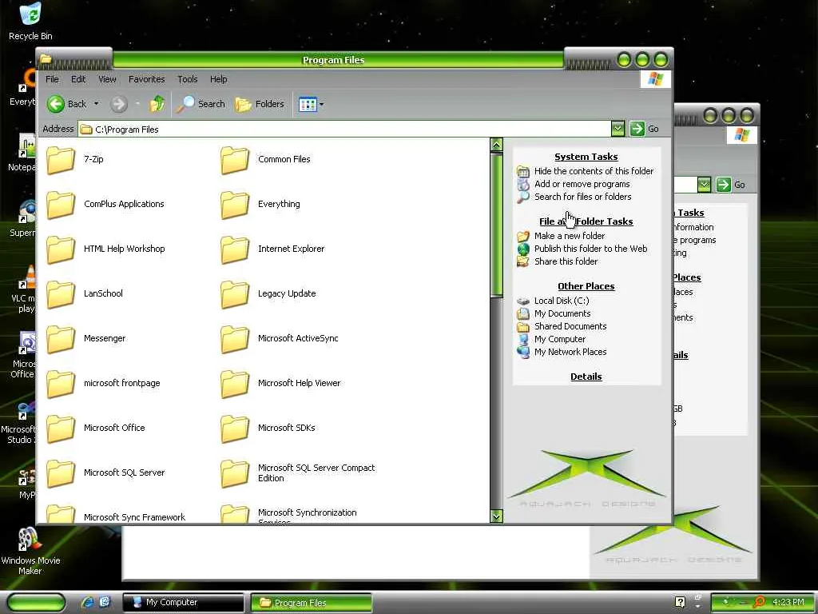The height and width of the screenshot is (614, 818).
Task: Select the Microsoft SDKs folder icon
Action: click(235, 429)
